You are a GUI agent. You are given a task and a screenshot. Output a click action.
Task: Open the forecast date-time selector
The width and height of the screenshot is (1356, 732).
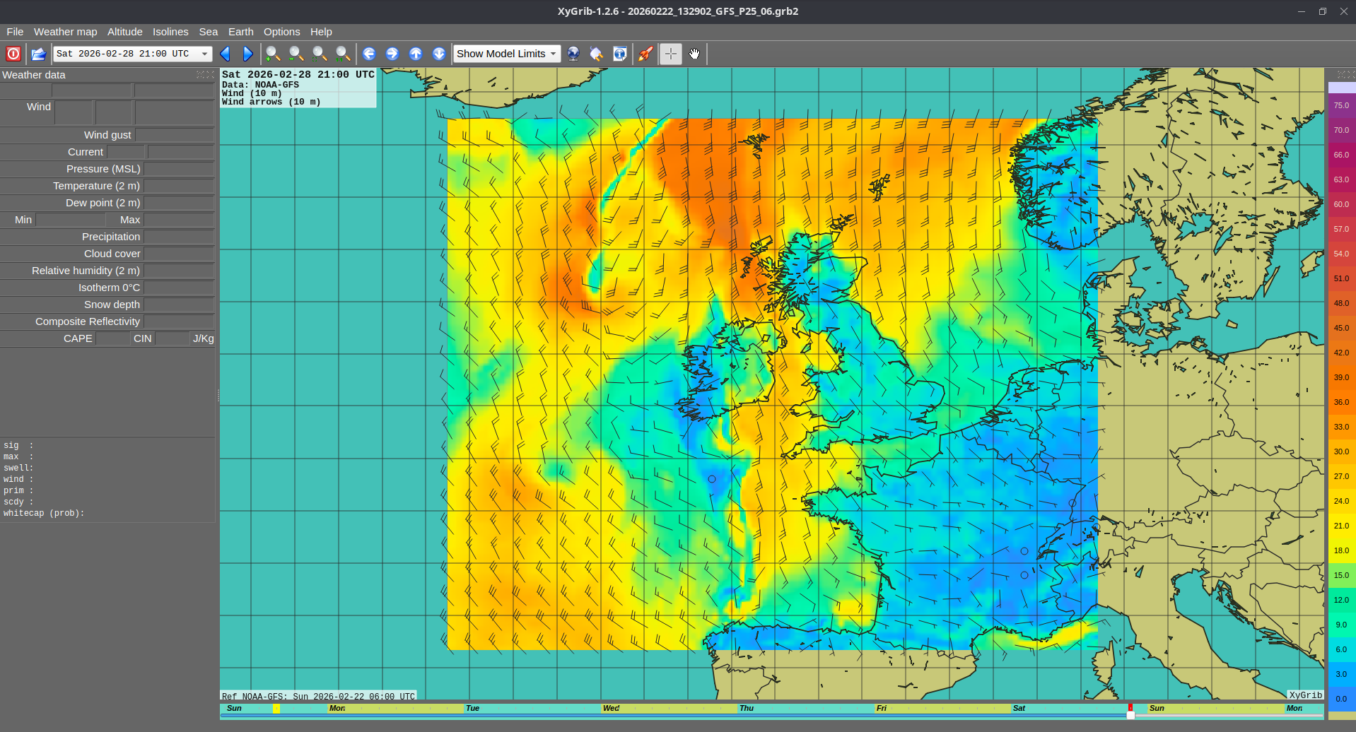(x=132, y=54)
